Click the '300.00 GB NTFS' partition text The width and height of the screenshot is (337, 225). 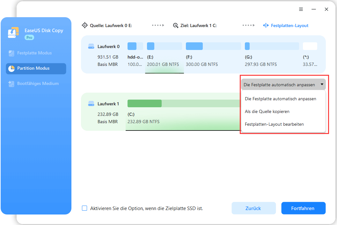tap(202, 64)
